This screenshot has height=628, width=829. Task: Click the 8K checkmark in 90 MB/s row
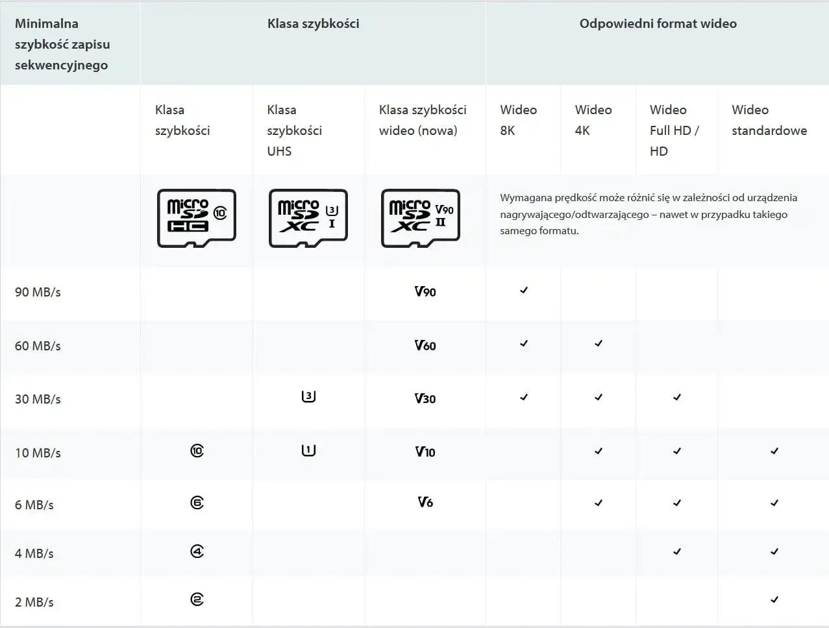pos(524,290)
